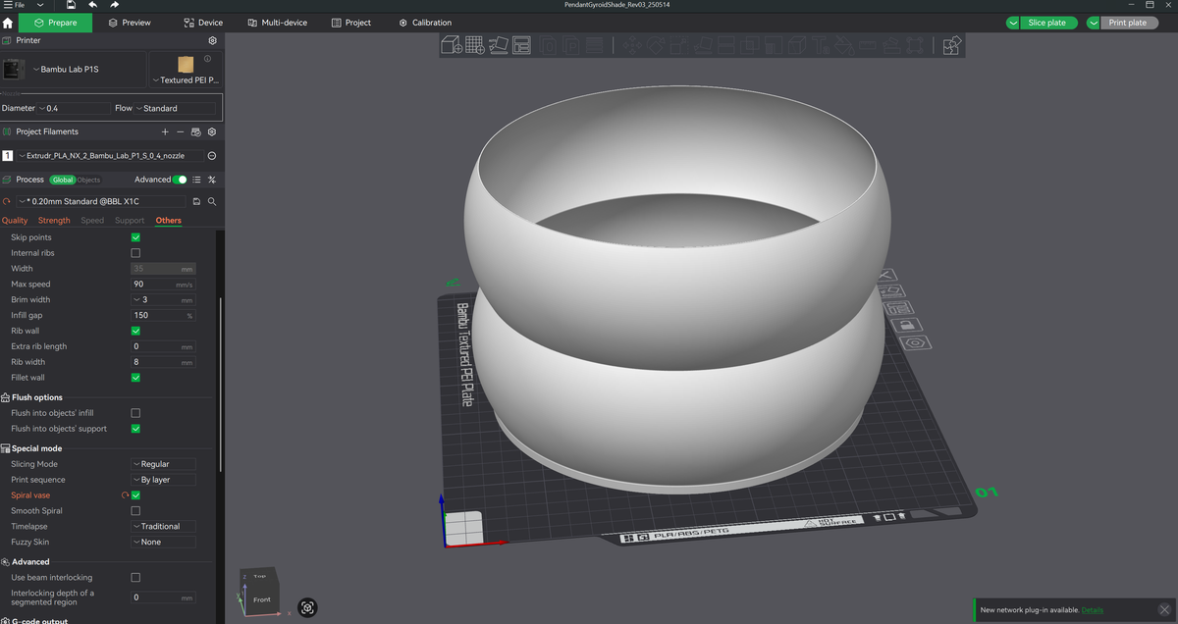
Task: Click the compare presets icon
Action: point(212,180)
